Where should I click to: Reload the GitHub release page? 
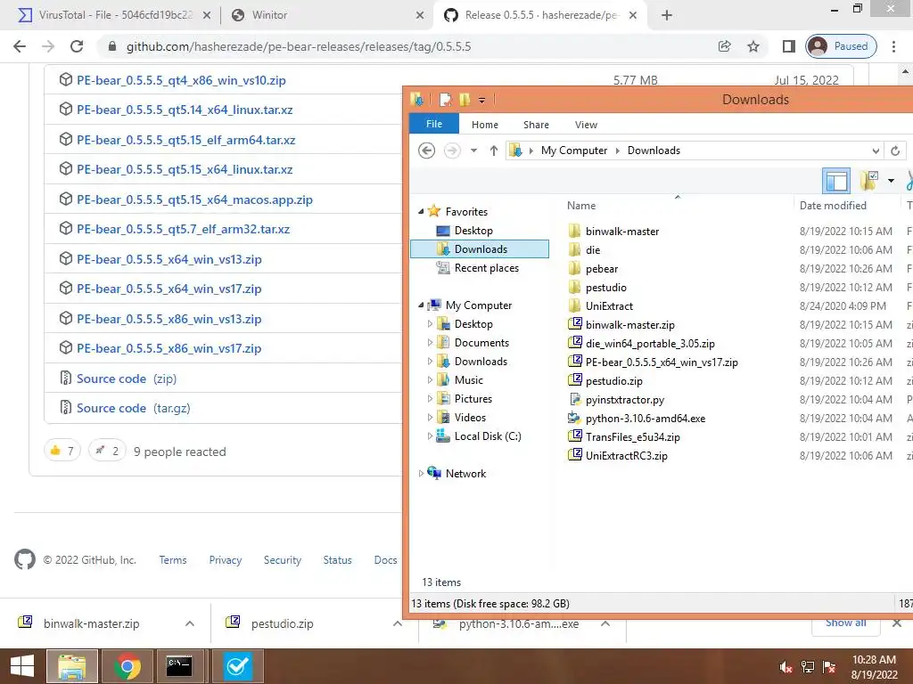(77, 46)
